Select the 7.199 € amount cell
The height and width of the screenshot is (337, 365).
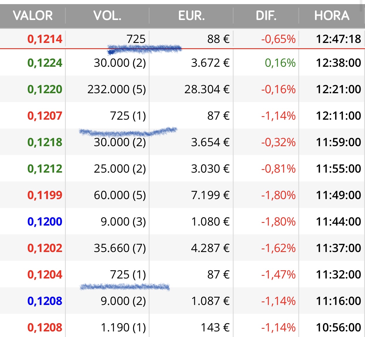[210, 195]
